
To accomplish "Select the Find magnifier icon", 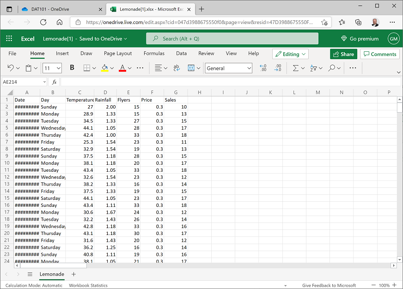I will (x=331, y=67).
